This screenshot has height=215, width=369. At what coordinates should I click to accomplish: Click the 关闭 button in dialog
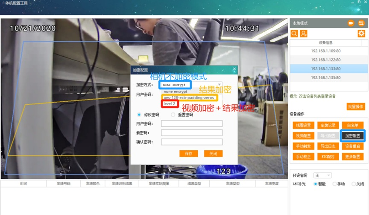(213, 154)
